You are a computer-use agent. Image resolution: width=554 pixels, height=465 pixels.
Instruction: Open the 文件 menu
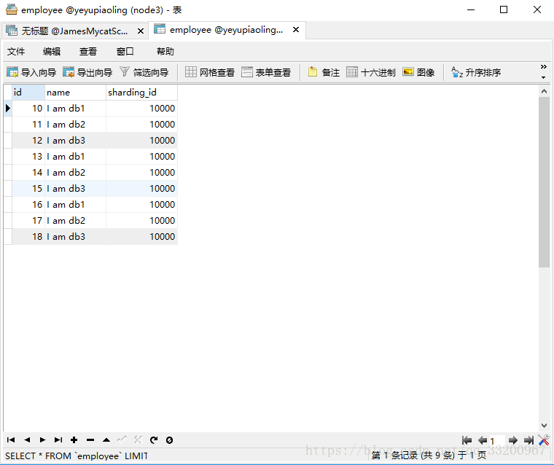tap(16, 51)
